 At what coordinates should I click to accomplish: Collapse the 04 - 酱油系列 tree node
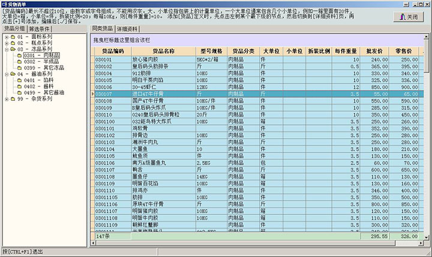(x=5, y=74)
